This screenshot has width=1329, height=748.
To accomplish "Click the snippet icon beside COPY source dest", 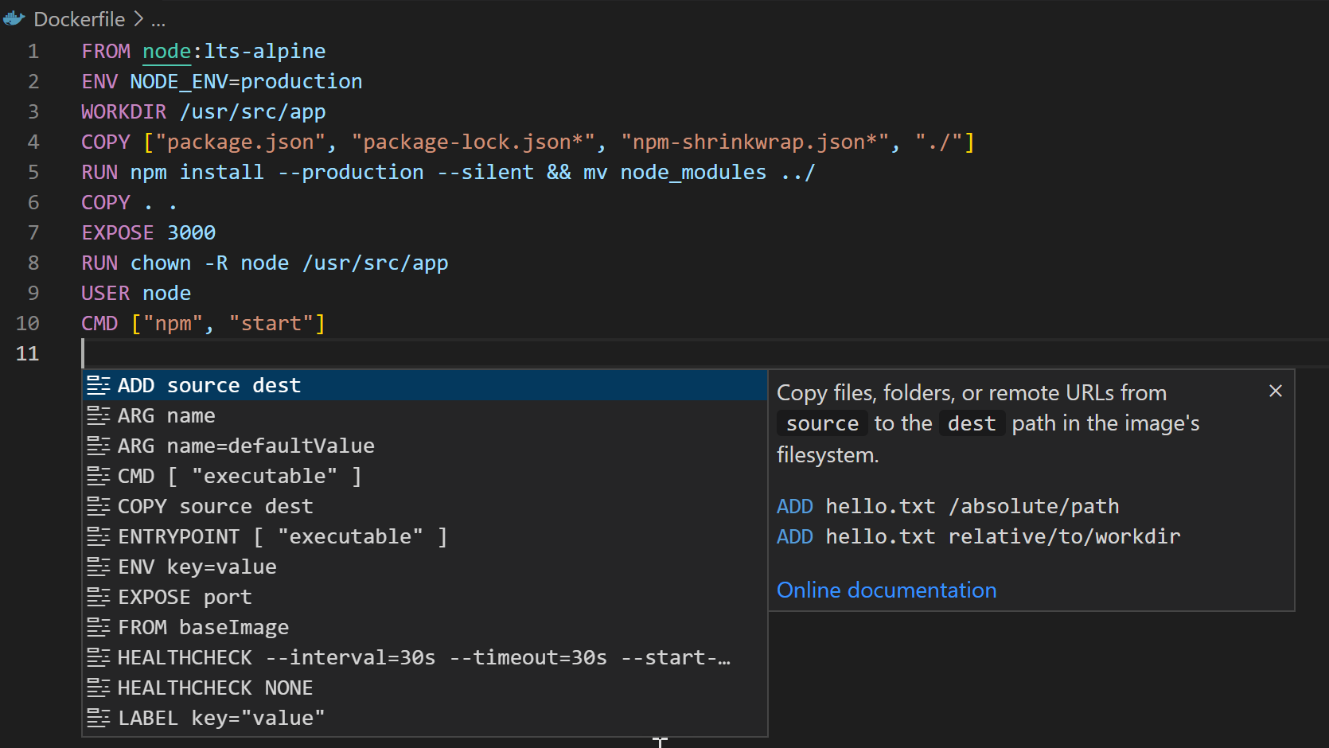I will pyautogui.click(x=99, y=506).
